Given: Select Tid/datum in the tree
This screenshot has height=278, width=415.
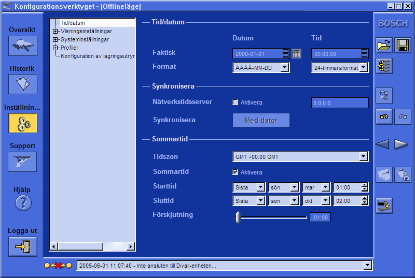Looking at the screenshot, I should pos(73,23).
